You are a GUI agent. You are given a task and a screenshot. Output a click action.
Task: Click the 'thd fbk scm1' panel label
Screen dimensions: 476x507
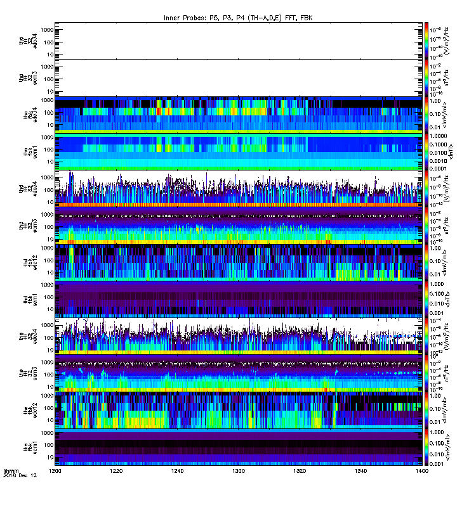(30, 299)
